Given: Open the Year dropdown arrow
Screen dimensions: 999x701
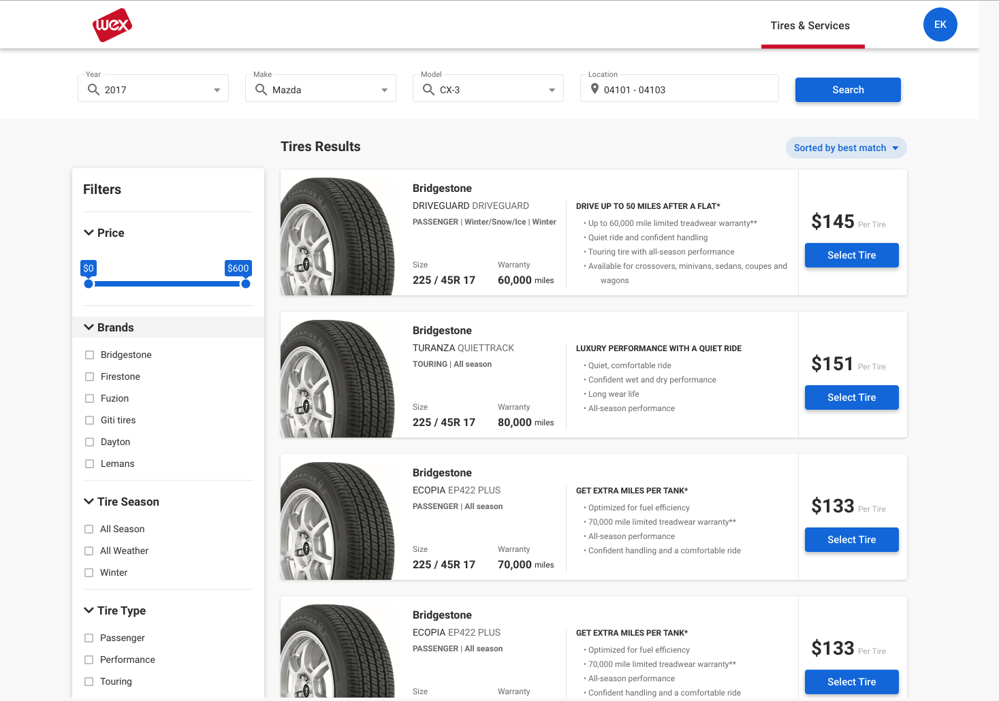Looking at the screenshot, I should point(217,90).
